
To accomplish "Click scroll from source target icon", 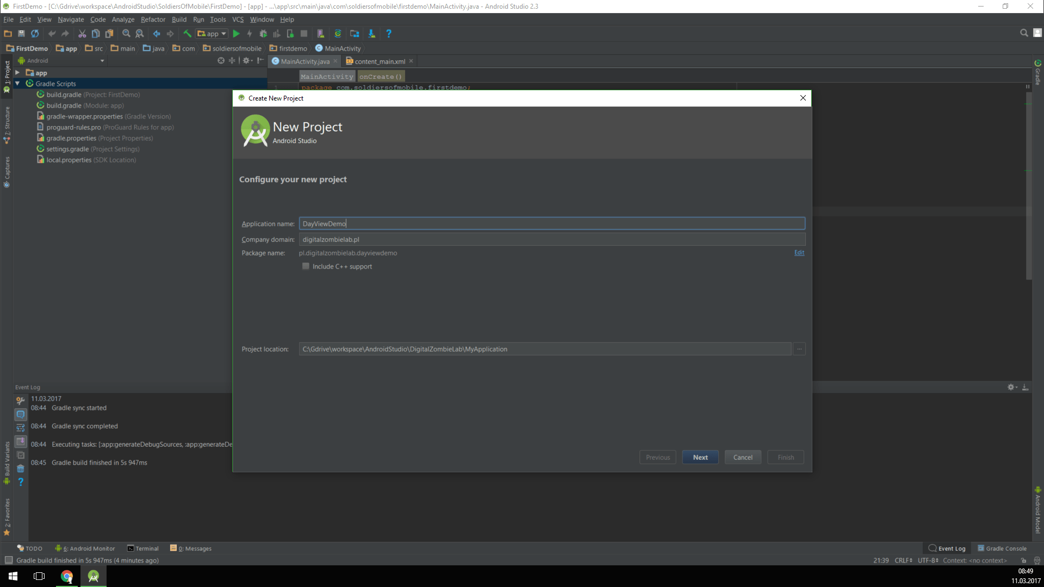I will tap(221, 60).
